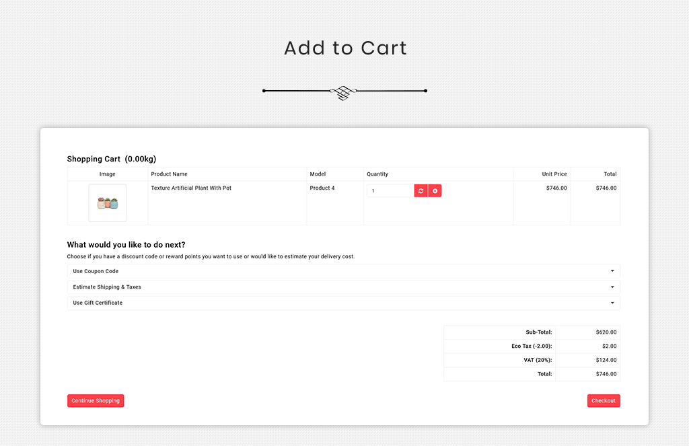Click the caret arrow on Use Gift Certificate
689x446 pixels.
click(612, 303)
